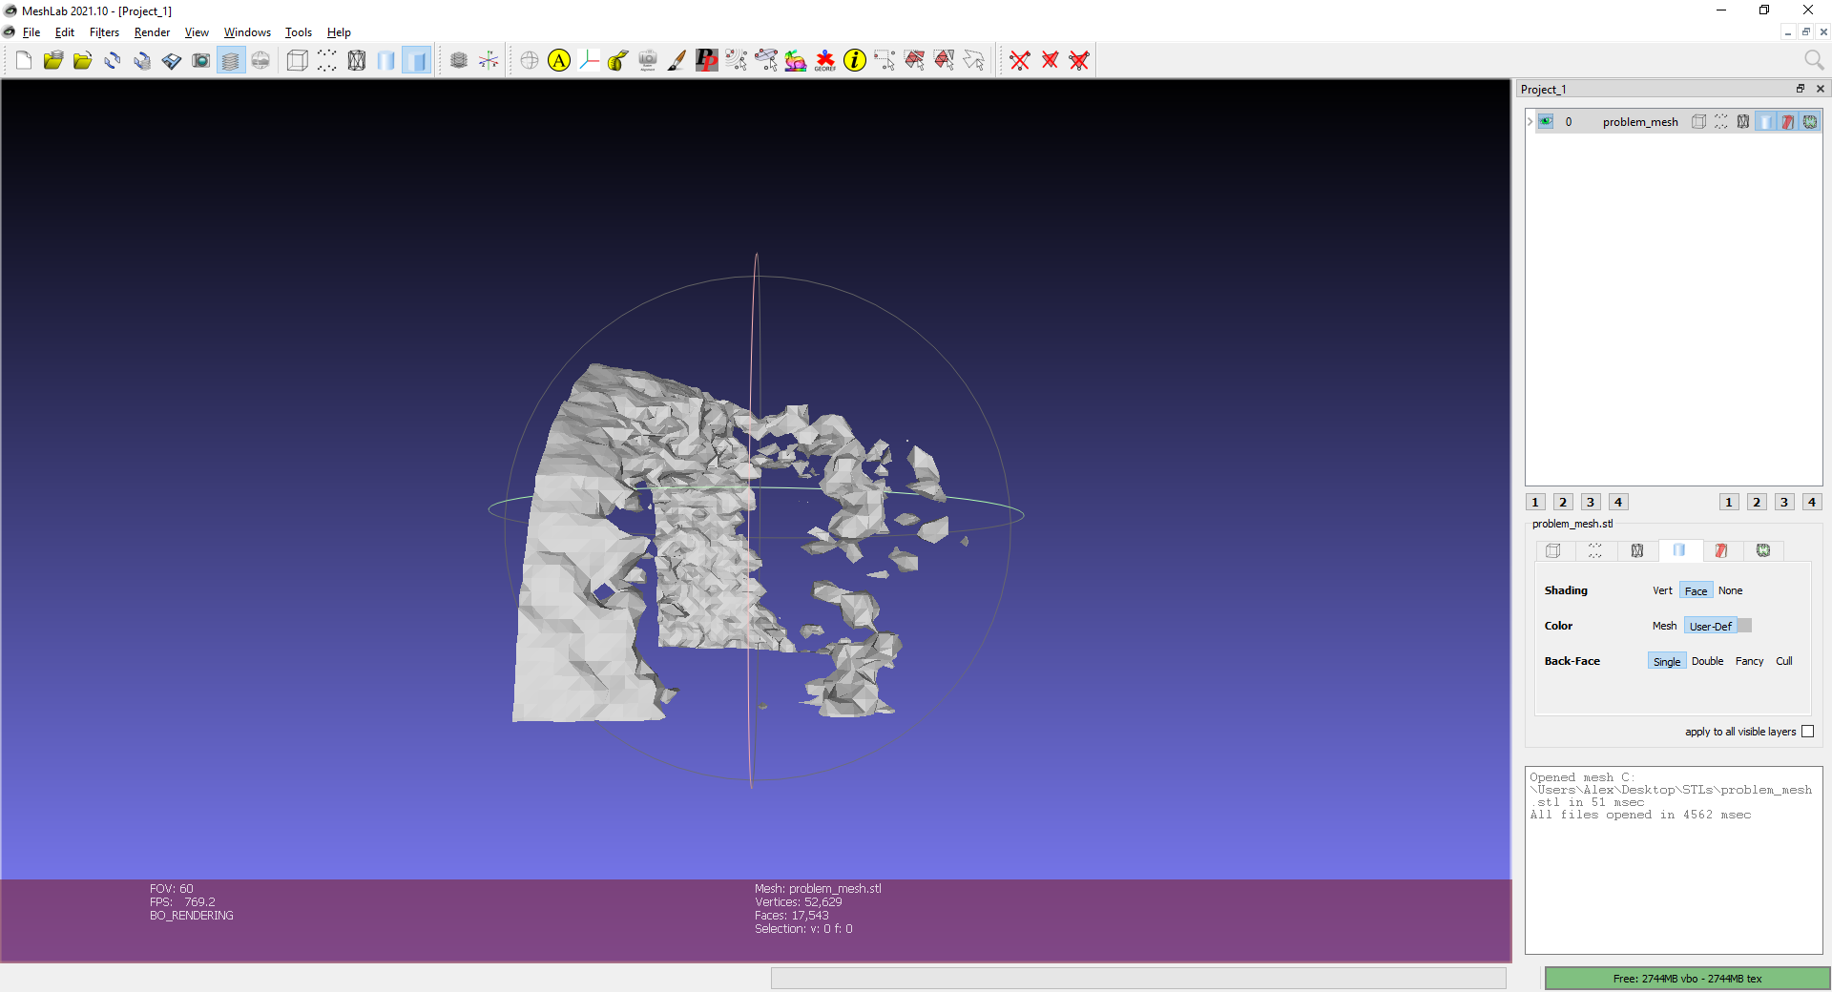Delete selected faces from the mesh
The width and height of the screenshot is (1832, 992).
(x=1050, y=60)
